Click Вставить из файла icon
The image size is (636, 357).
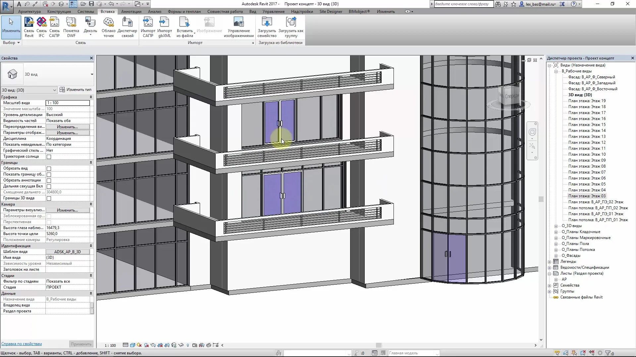click(x=185, y=22)
